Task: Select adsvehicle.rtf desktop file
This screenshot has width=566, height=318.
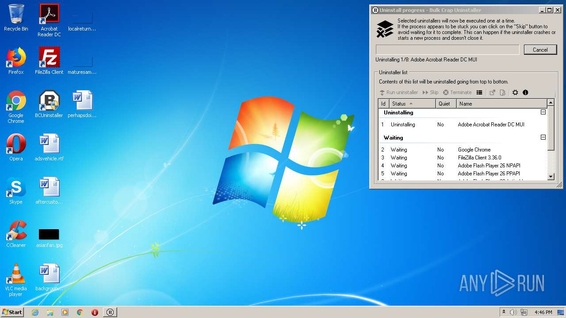Action: point(49,148)
